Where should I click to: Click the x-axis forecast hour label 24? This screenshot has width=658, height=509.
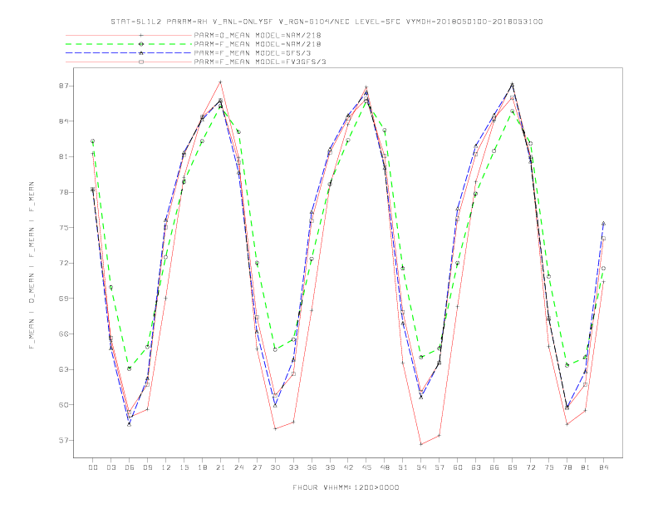(238, 467)
